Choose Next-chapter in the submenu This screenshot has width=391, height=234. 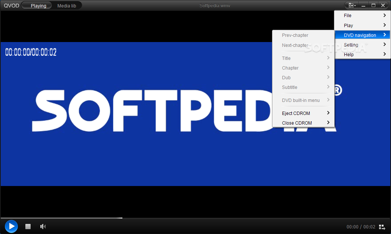(303, 45)
